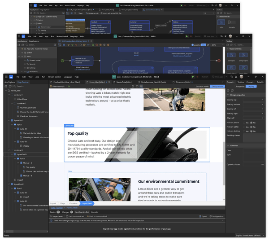Screen dimensions: 269x241
Task: Click the app switcher grid icon
Action: (6, 77)
